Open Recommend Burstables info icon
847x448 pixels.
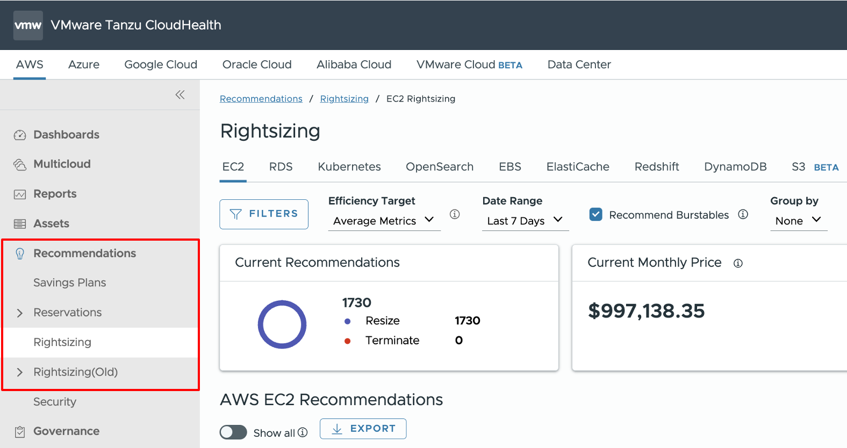pos(743,214)
